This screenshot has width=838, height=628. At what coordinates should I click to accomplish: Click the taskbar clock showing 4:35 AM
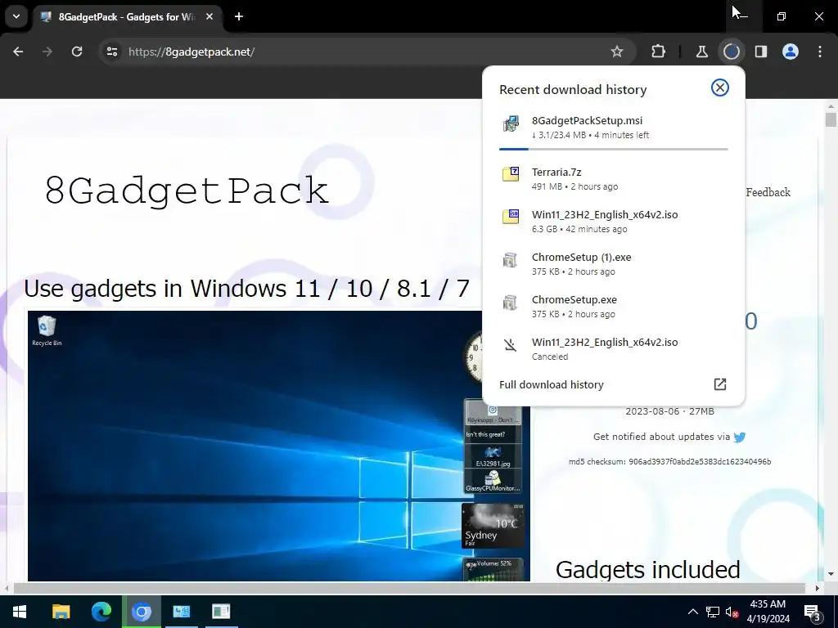click(x=768, y=612)
